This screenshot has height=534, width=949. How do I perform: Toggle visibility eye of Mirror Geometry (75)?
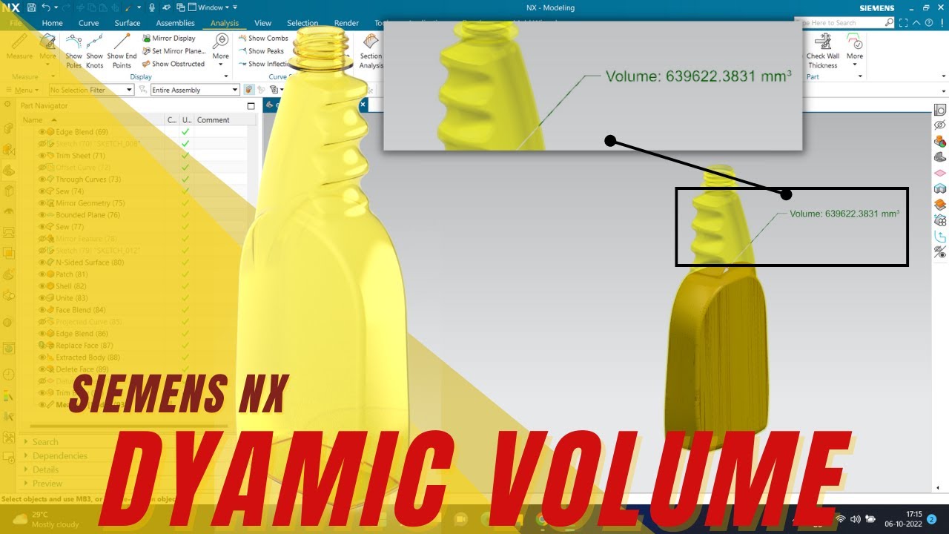click(42, 203)
